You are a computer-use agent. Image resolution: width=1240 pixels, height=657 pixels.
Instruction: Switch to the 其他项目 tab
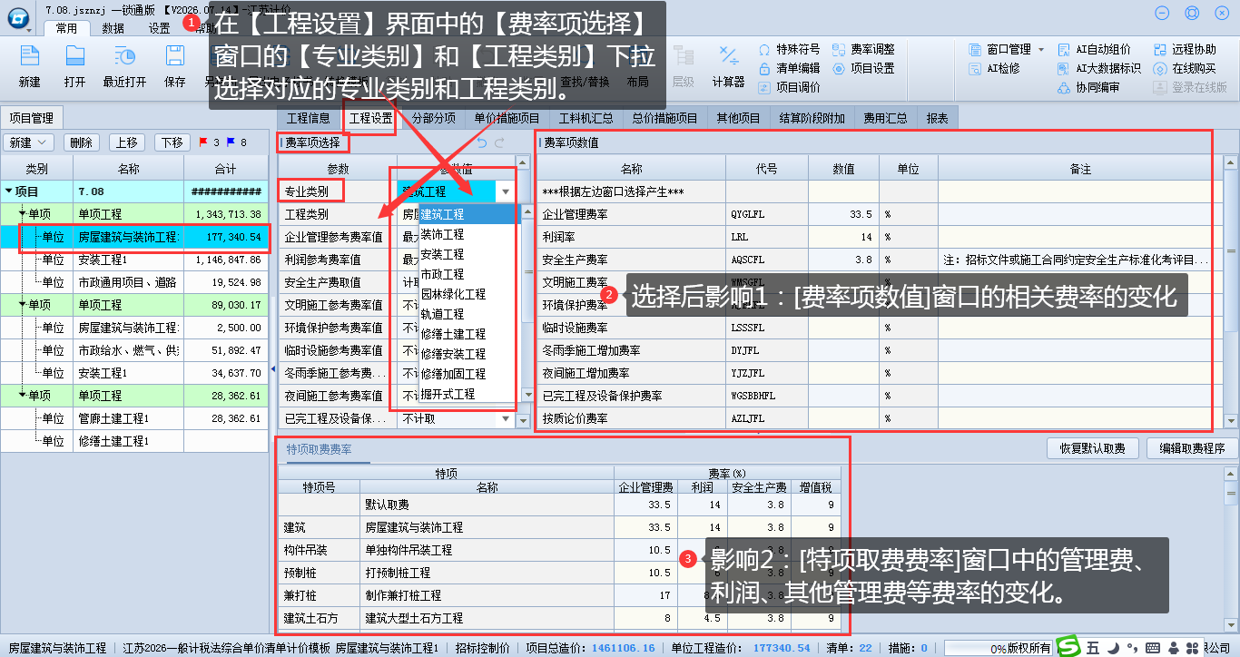tap(738, 118)
